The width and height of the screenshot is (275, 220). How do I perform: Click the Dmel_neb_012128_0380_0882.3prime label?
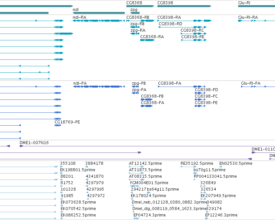point(170,202)
